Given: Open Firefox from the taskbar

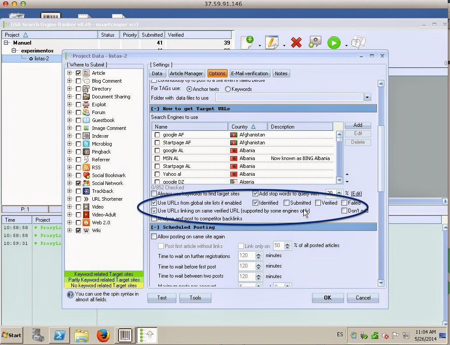Looking at the screenshot, I should point(103,335).
